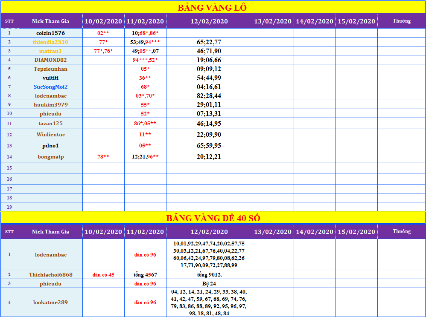Click lodenambac's 40-number list starting '10,01,92'
Viewport: 426px width, 317px height.
pyautogui.click(x=209, y=254)
